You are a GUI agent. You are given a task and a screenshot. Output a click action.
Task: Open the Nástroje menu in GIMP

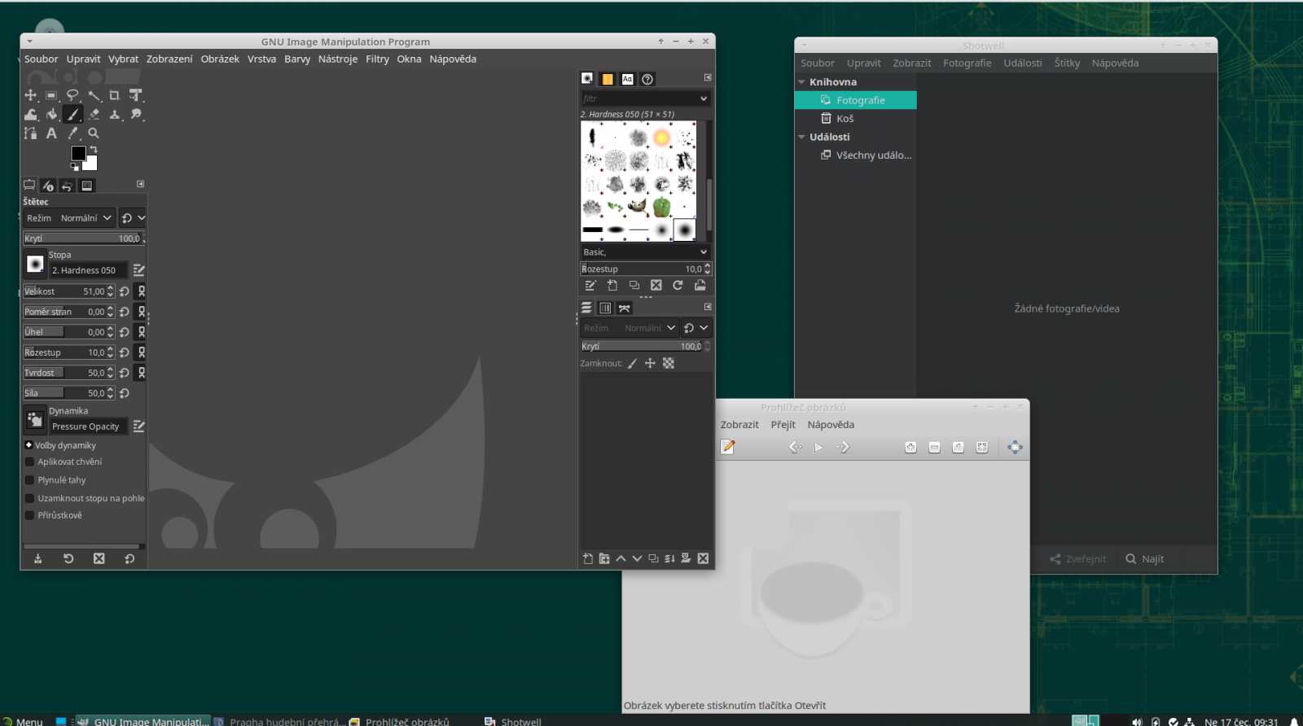338,59
